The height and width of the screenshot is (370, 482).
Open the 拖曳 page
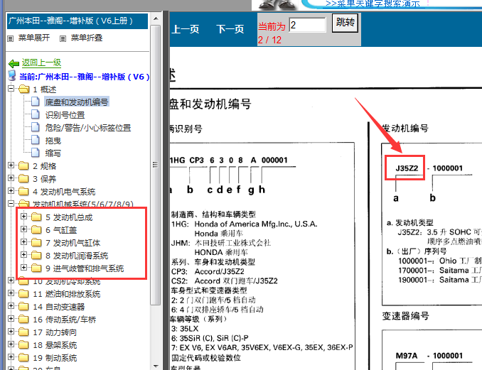(53, 141)
